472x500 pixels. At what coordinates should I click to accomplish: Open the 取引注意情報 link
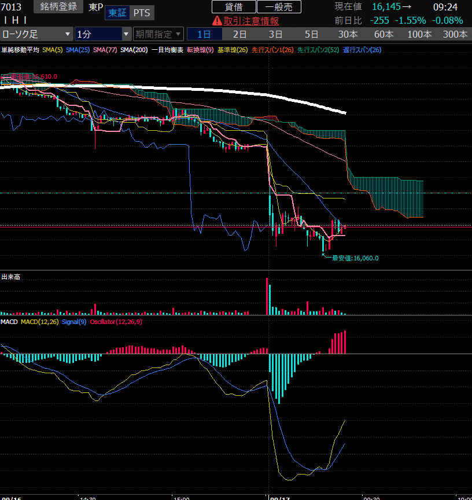(x=251, y=20)
